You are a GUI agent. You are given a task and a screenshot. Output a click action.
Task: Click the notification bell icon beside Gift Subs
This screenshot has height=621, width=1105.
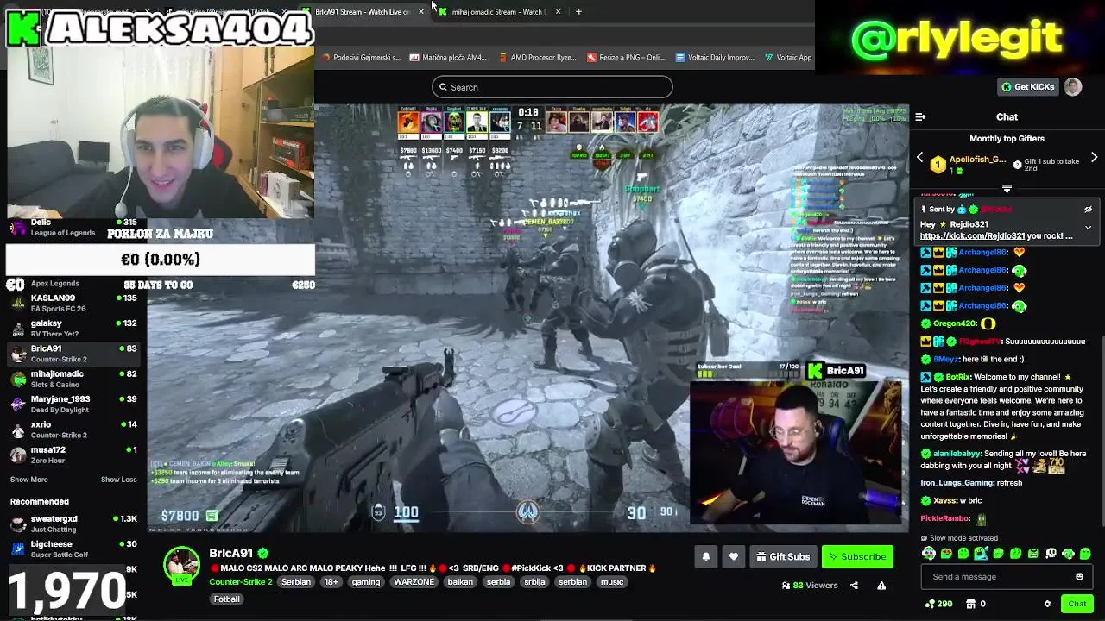point(705,557)
